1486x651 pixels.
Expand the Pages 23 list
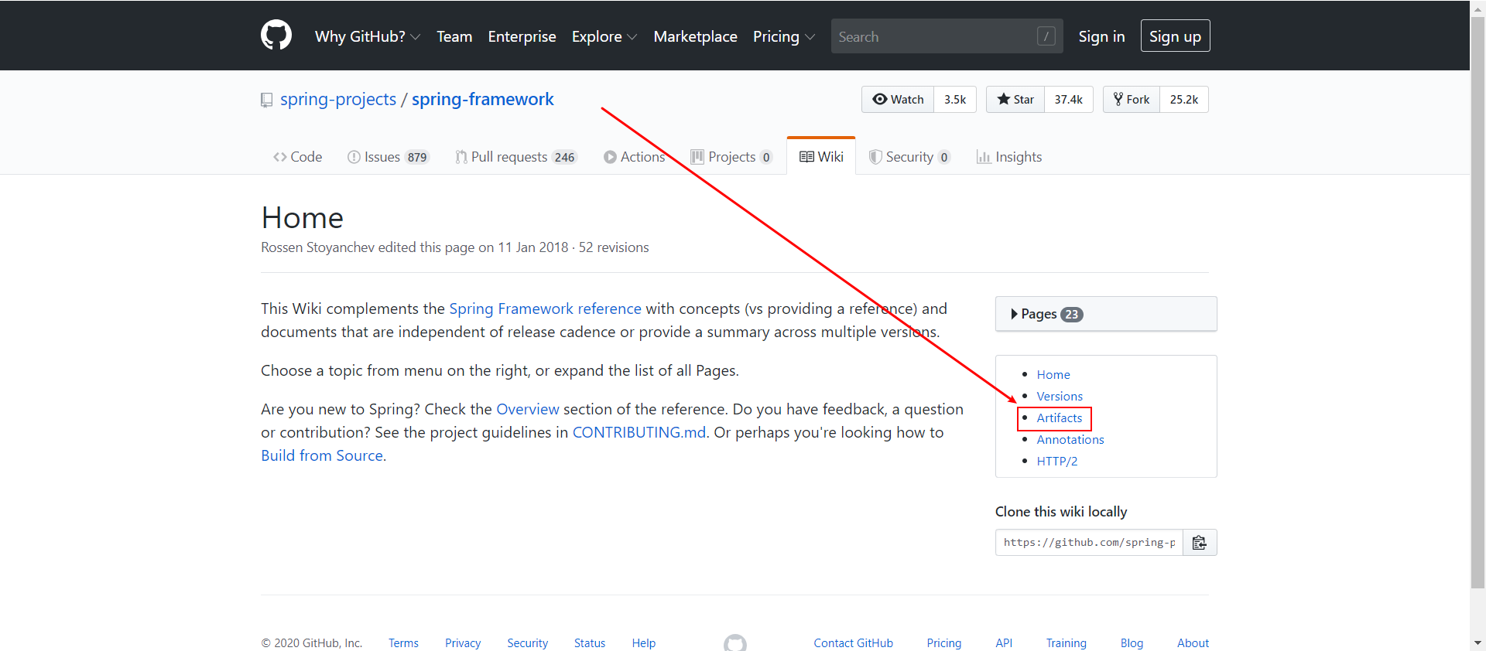[x=1106, y=314]
